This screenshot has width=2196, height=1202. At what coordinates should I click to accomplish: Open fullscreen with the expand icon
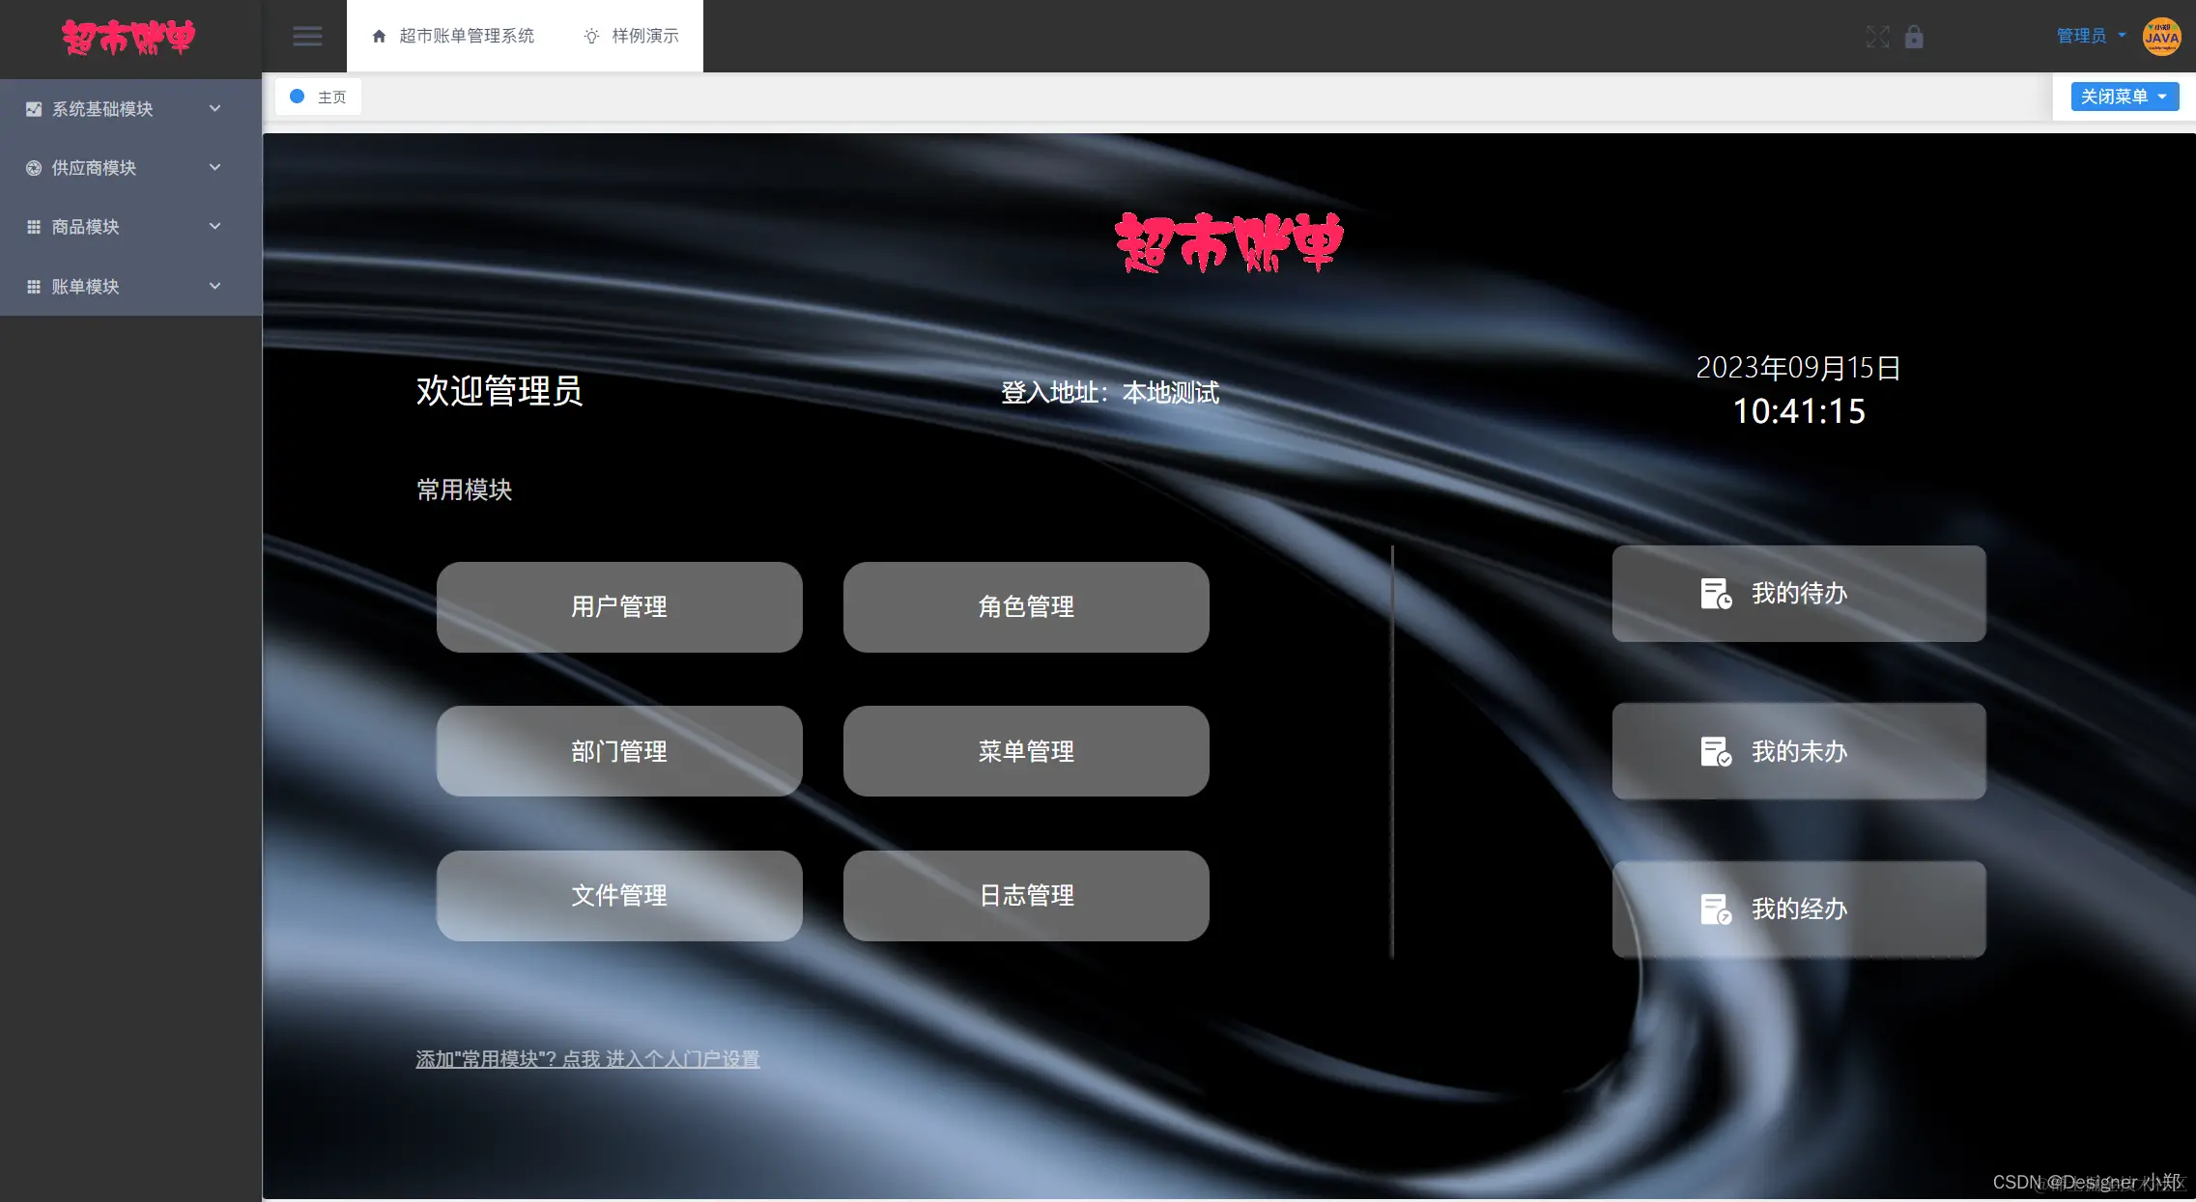click(1878, 37)
